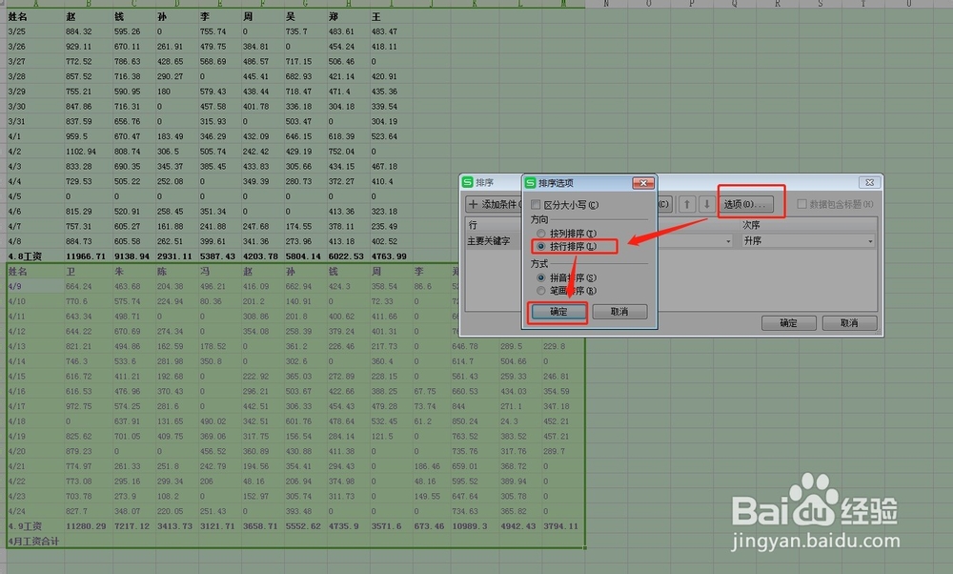
Task: Tick the 区分大小写 checkbox
Action: (536, 205)
